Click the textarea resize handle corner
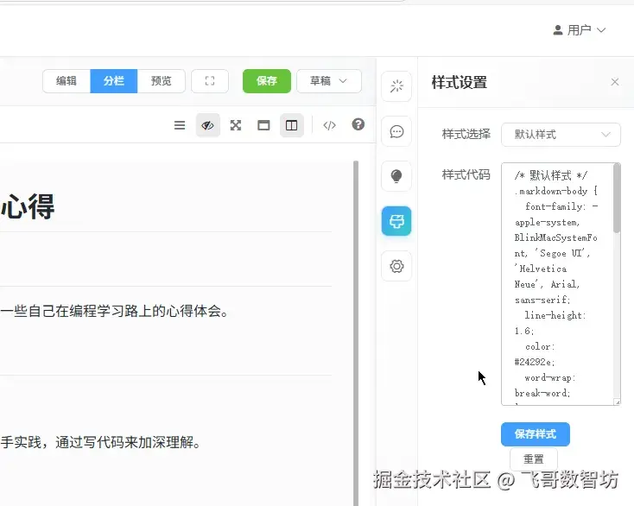634x506 pixels. pyautogui.click(x=617, y=402)
